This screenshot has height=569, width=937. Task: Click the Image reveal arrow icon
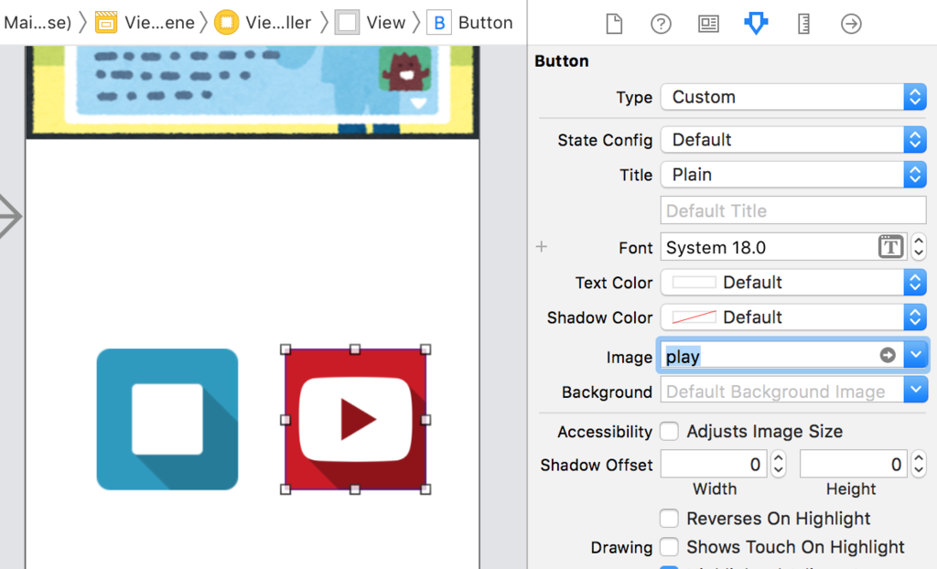[x=888, y=355]
